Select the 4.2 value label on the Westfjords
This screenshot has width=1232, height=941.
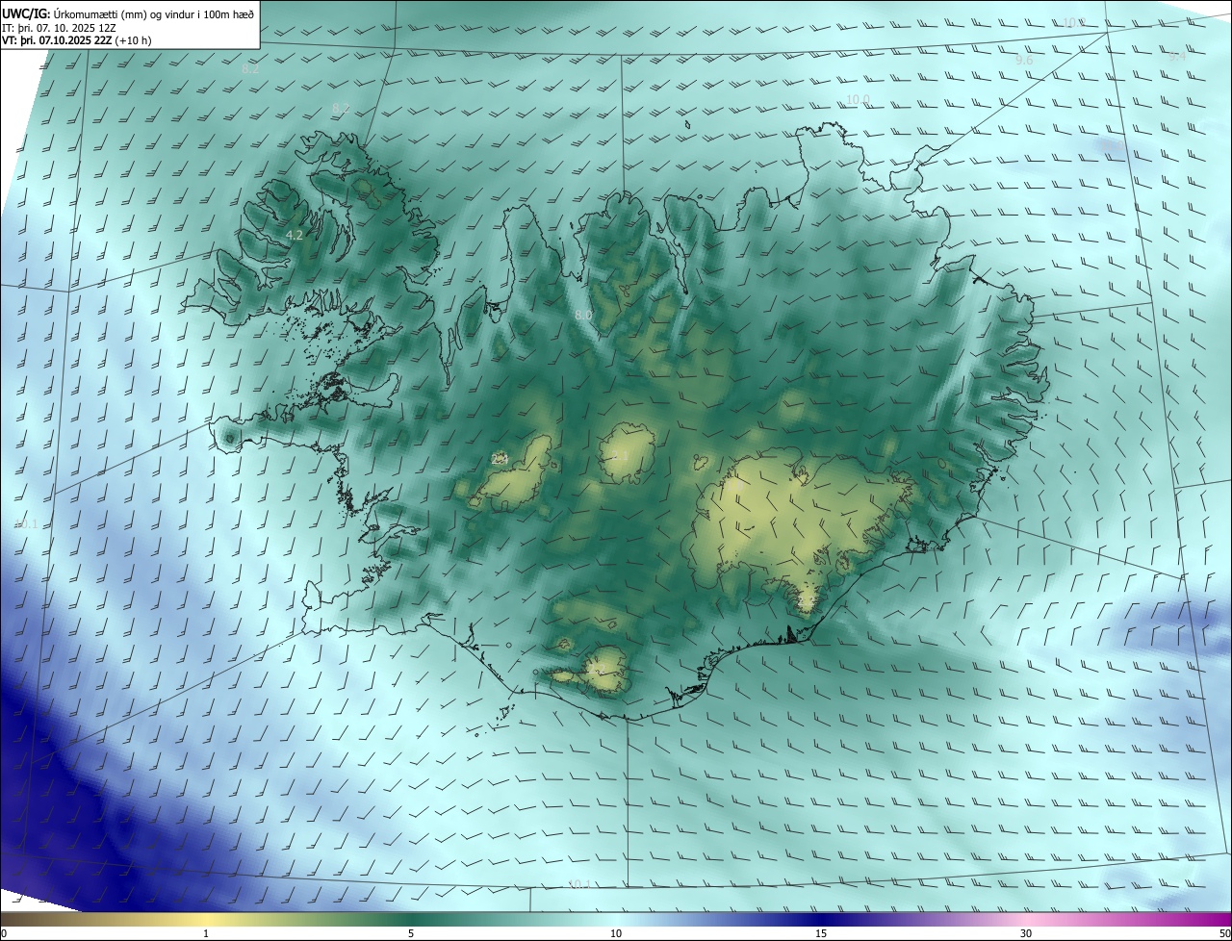pos(295,235)
